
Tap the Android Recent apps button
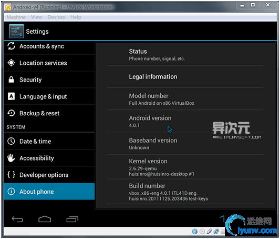[72, 219]
